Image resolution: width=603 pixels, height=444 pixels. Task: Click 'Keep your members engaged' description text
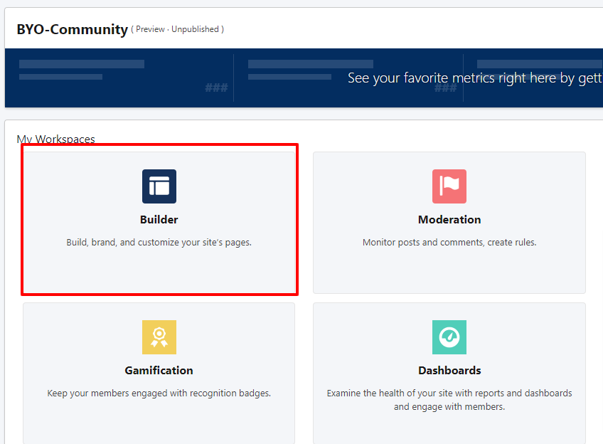pos(159,393)
